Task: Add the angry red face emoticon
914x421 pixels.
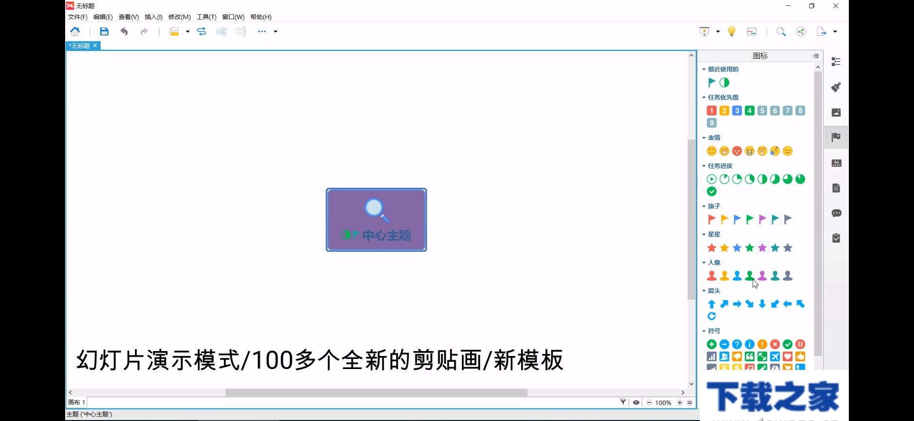Action: 737,151
